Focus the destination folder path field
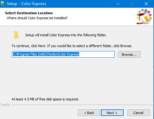This screenshot has width=154, height=119. pos(63,54)
